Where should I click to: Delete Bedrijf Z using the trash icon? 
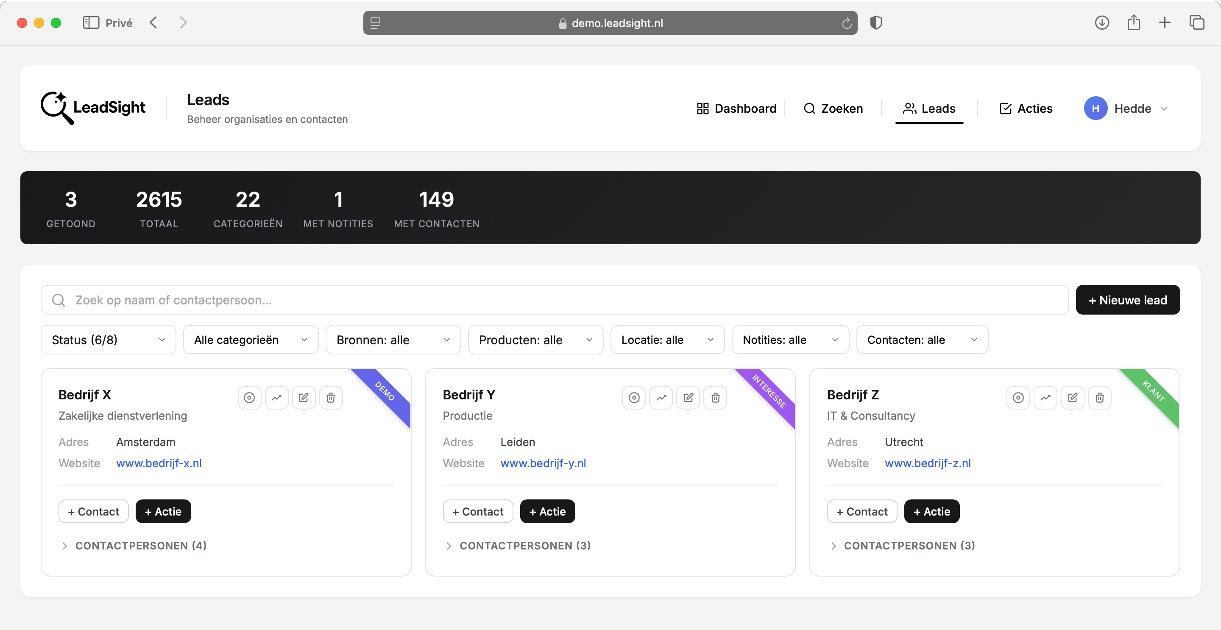click(x=1100, y=398)
